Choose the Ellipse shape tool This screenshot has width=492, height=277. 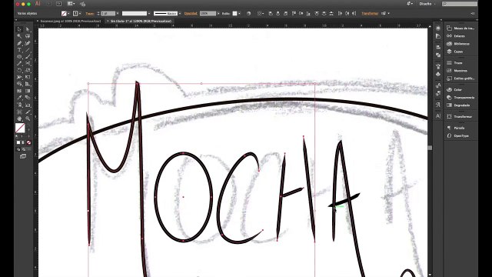tap(19, 57)
